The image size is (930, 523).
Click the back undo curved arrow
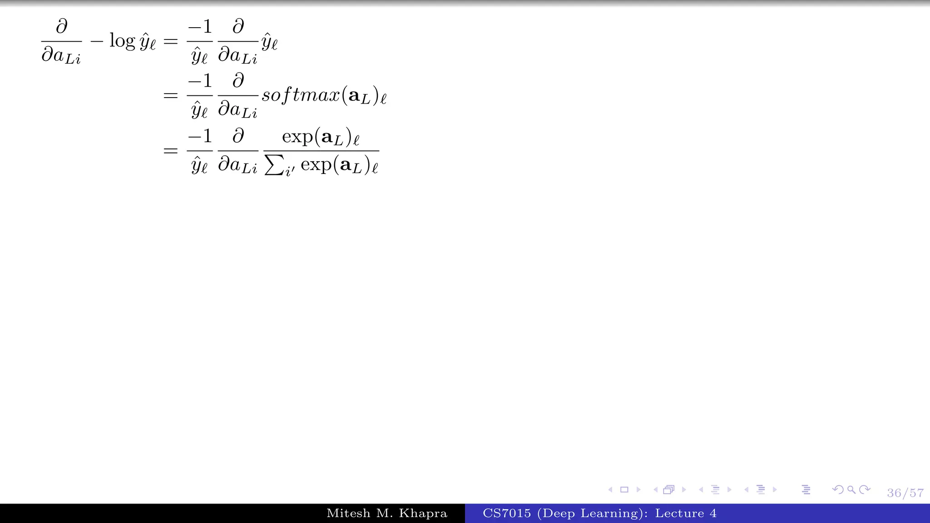click(x=838, y=489)
